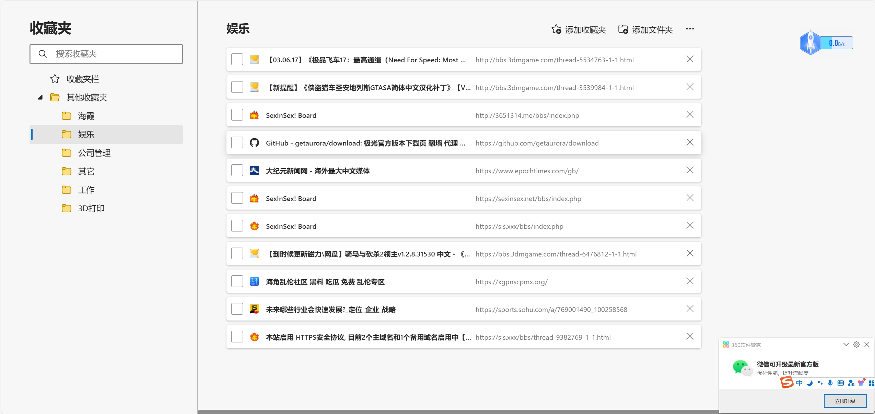
Task: Delete the GitHub getaurora bookmark with X
Action: click(690, 142)
